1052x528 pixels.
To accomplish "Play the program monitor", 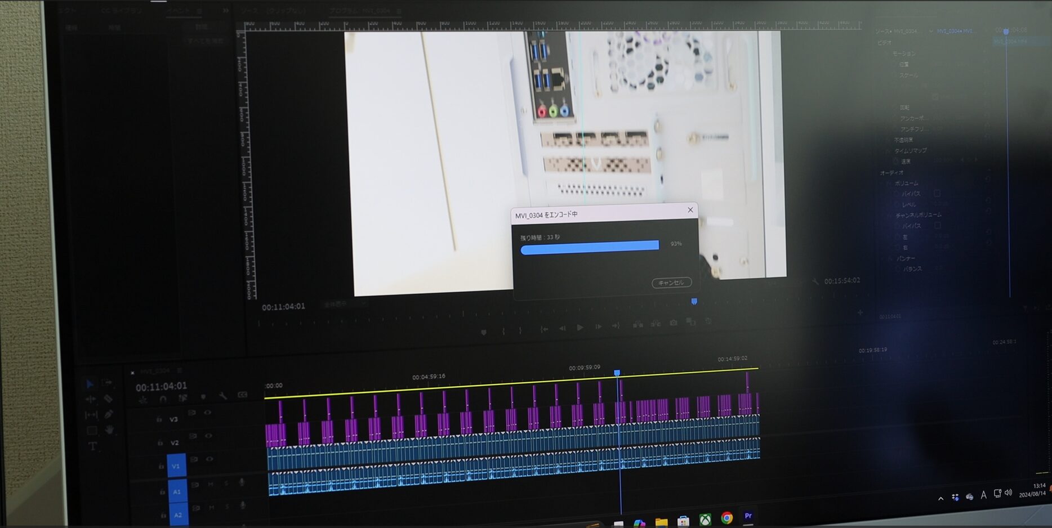I will tap(580, 327).
